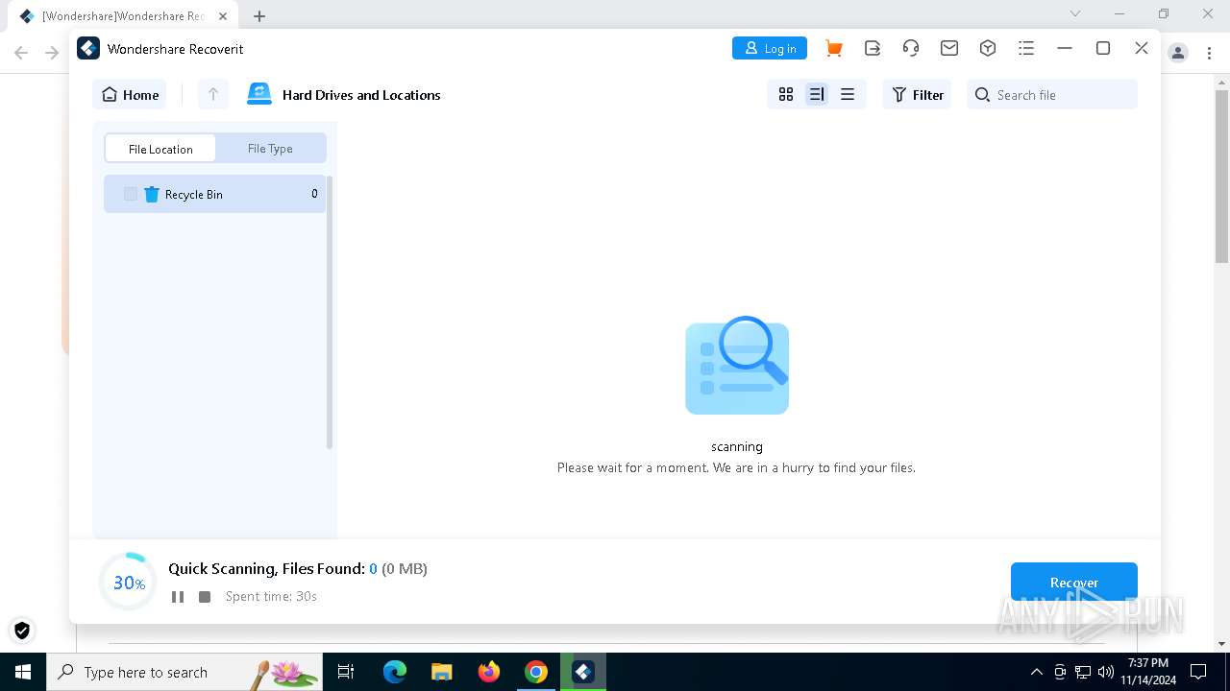The width and height of the screenshot is (1230, 691).
Task: Launch Firefox from taskbar
Action: pyautogui.click(x=489, y=672)
